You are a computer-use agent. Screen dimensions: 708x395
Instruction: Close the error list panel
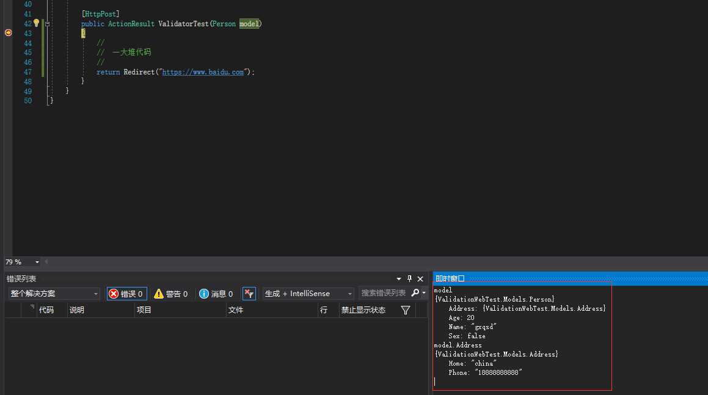pyautogui.click(x=420, y=279)
